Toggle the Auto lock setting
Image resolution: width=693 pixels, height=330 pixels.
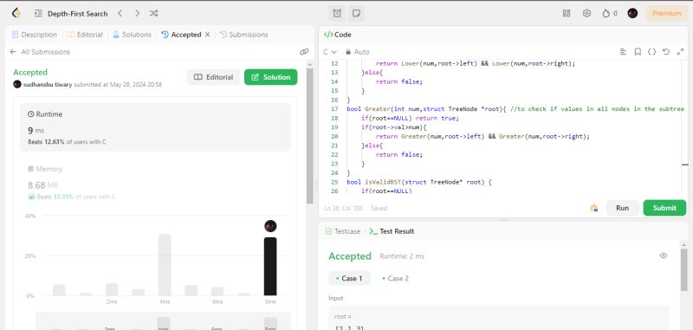(357, 52)
